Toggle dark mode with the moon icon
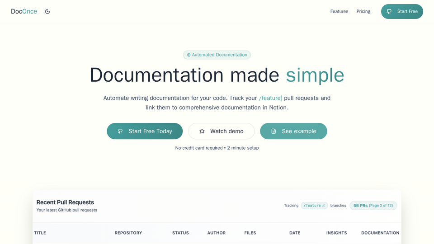Viewport: 434px width, 244px height. (47, 12)
